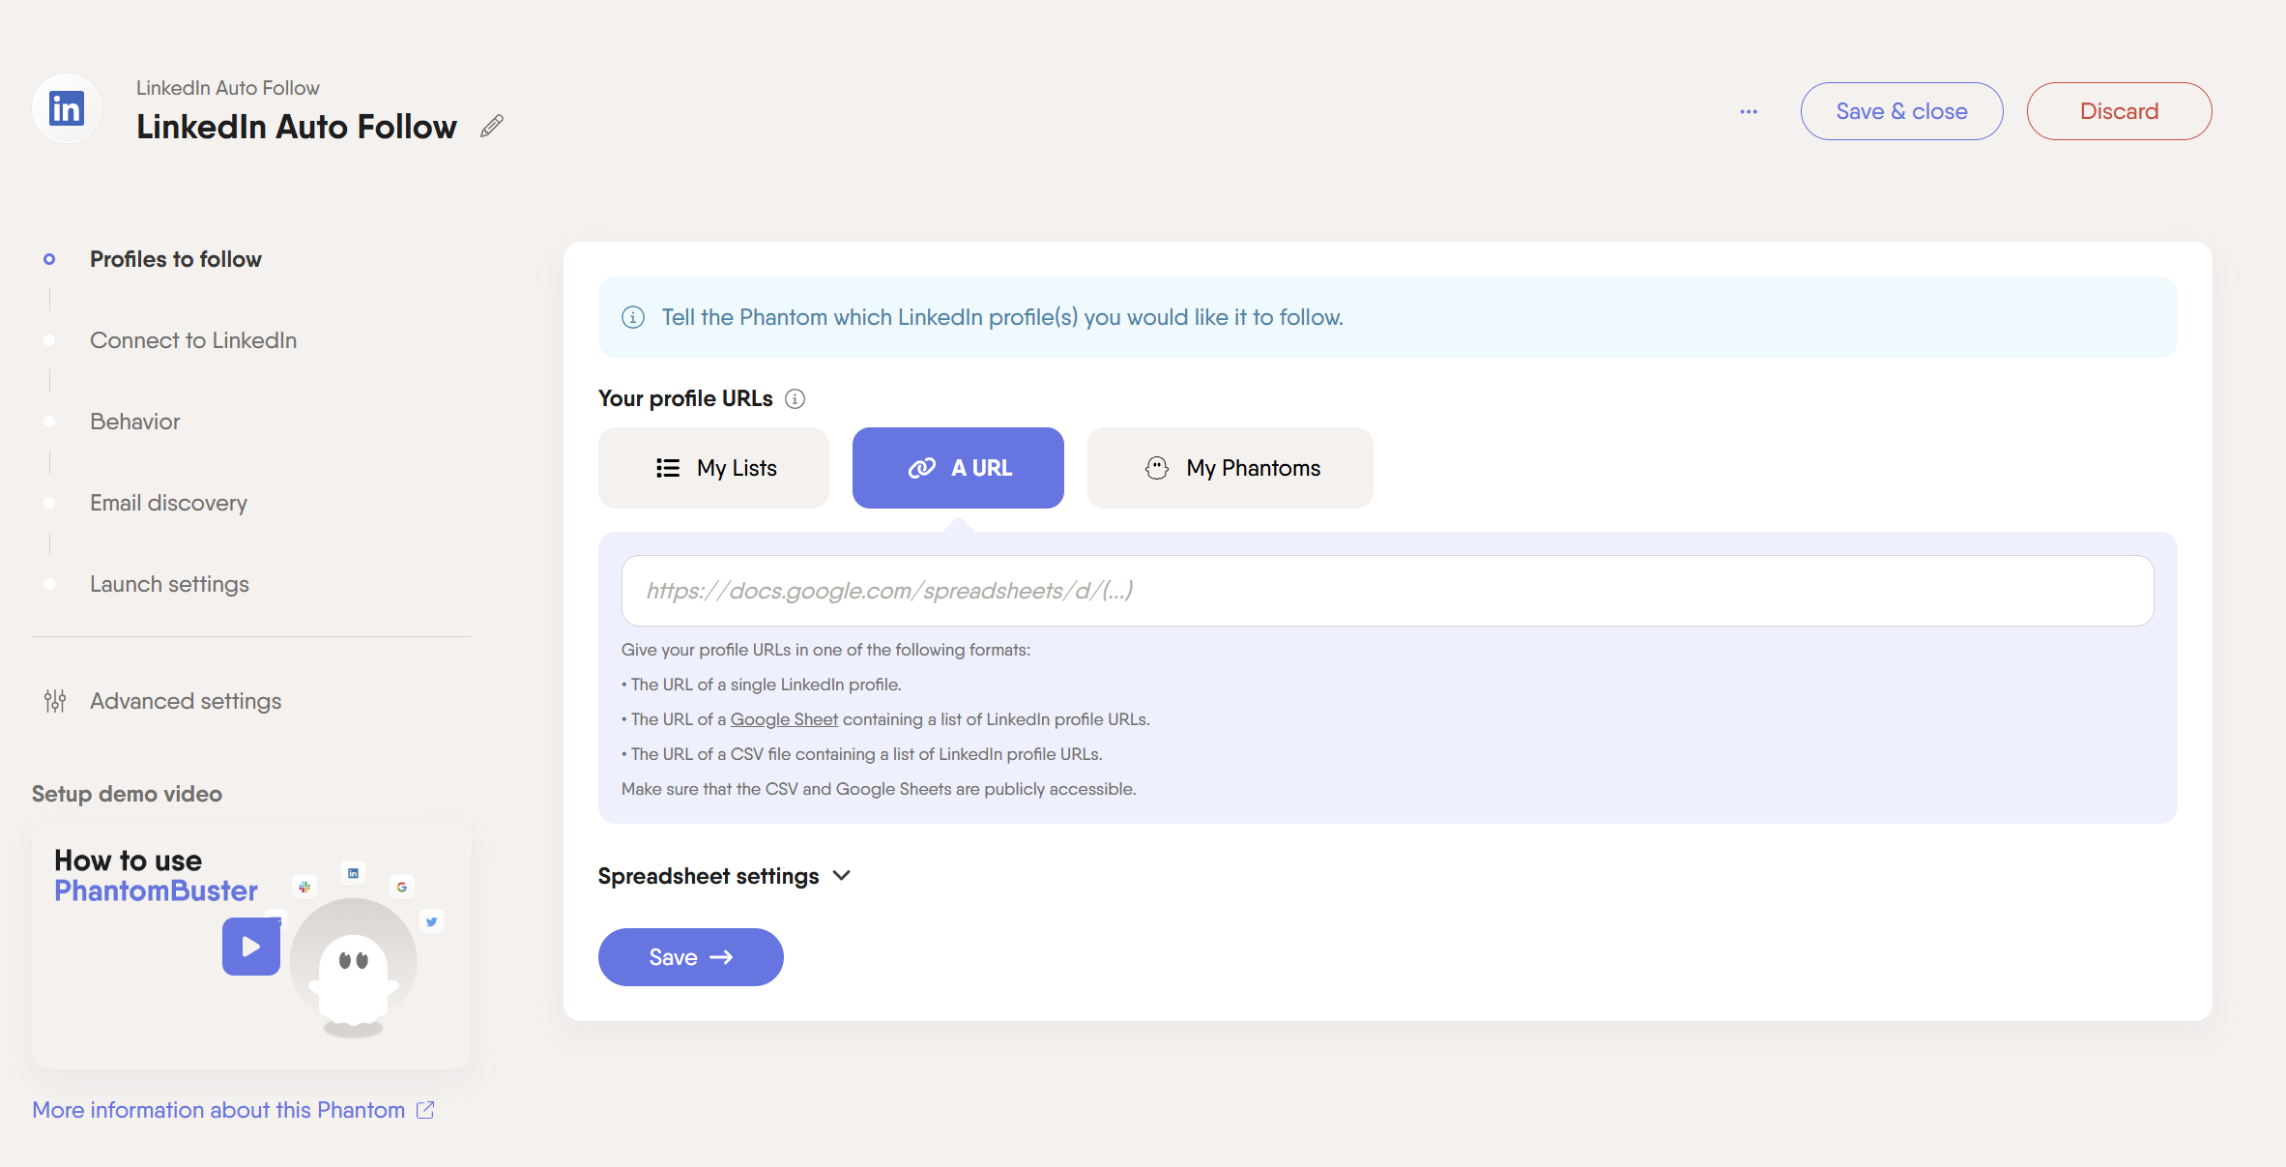This screenshot has width=2286, height=1167.
Task: Go to the Connect to LinkedIn step
Action: (193, 340)
